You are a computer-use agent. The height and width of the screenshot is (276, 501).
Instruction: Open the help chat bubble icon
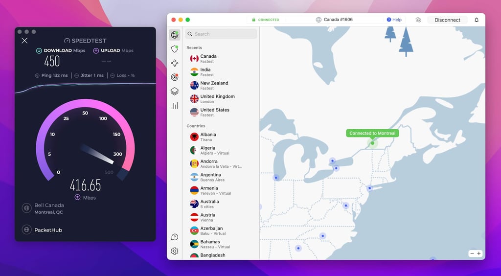175,237
